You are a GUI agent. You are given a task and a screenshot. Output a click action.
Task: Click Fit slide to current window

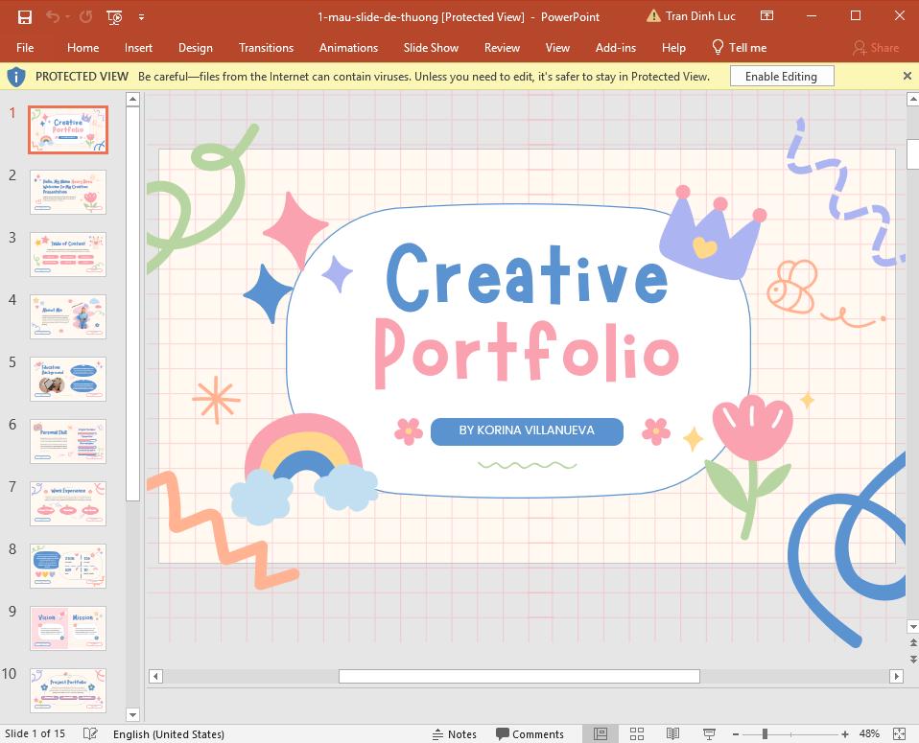point(897,733)
